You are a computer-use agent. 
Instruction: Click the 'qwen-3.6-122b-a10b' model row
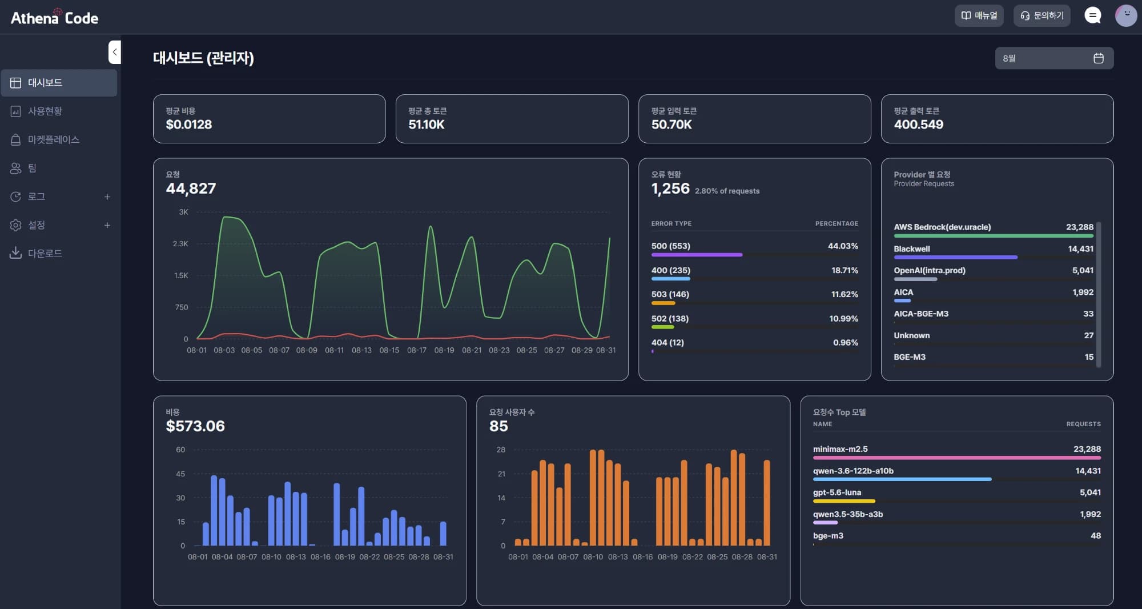point(957,474)
